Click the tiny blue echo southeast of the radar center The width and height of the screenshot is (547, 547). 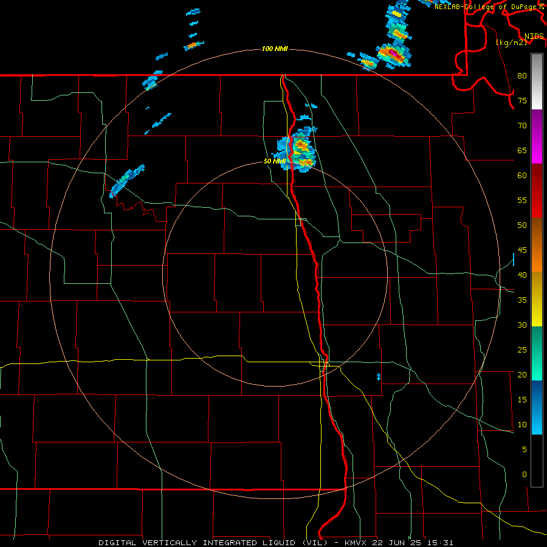pyautogui.click(x=379, y=377)
